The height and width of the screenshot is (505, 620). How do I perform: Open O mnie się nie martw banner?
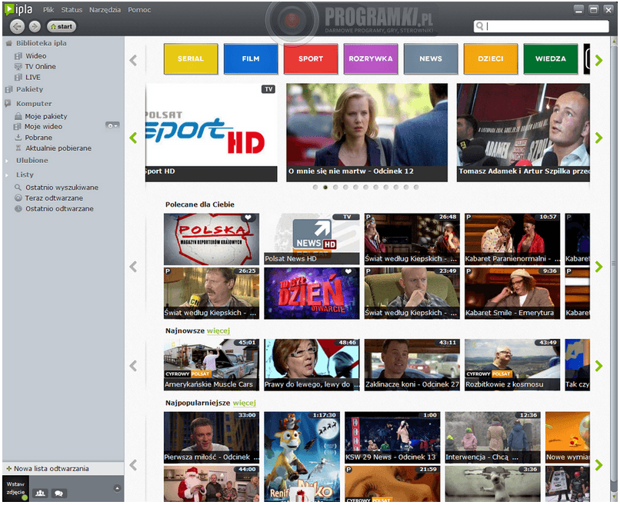(x=367, y=132)
